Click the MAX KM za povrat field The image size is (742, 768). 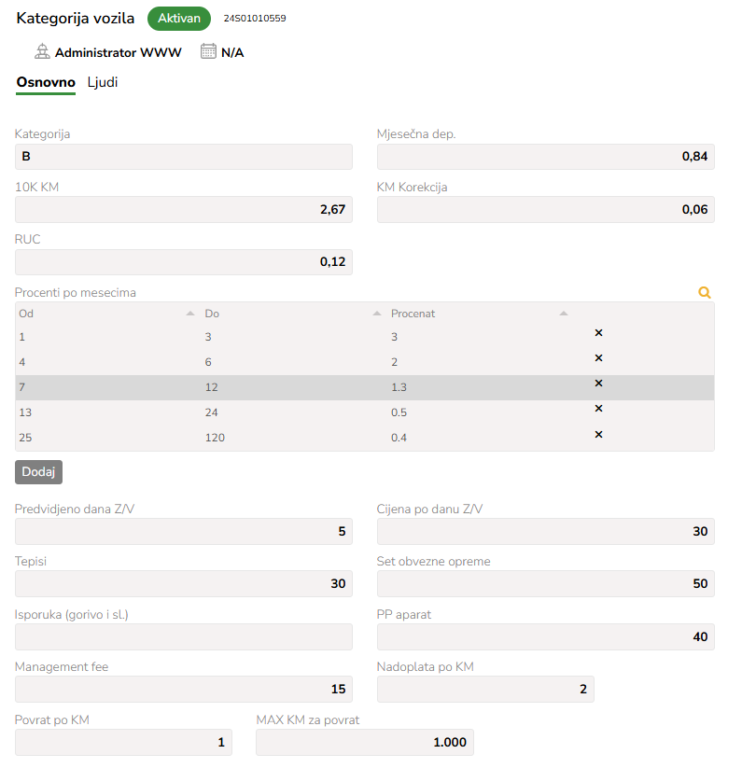pos(365,742)
